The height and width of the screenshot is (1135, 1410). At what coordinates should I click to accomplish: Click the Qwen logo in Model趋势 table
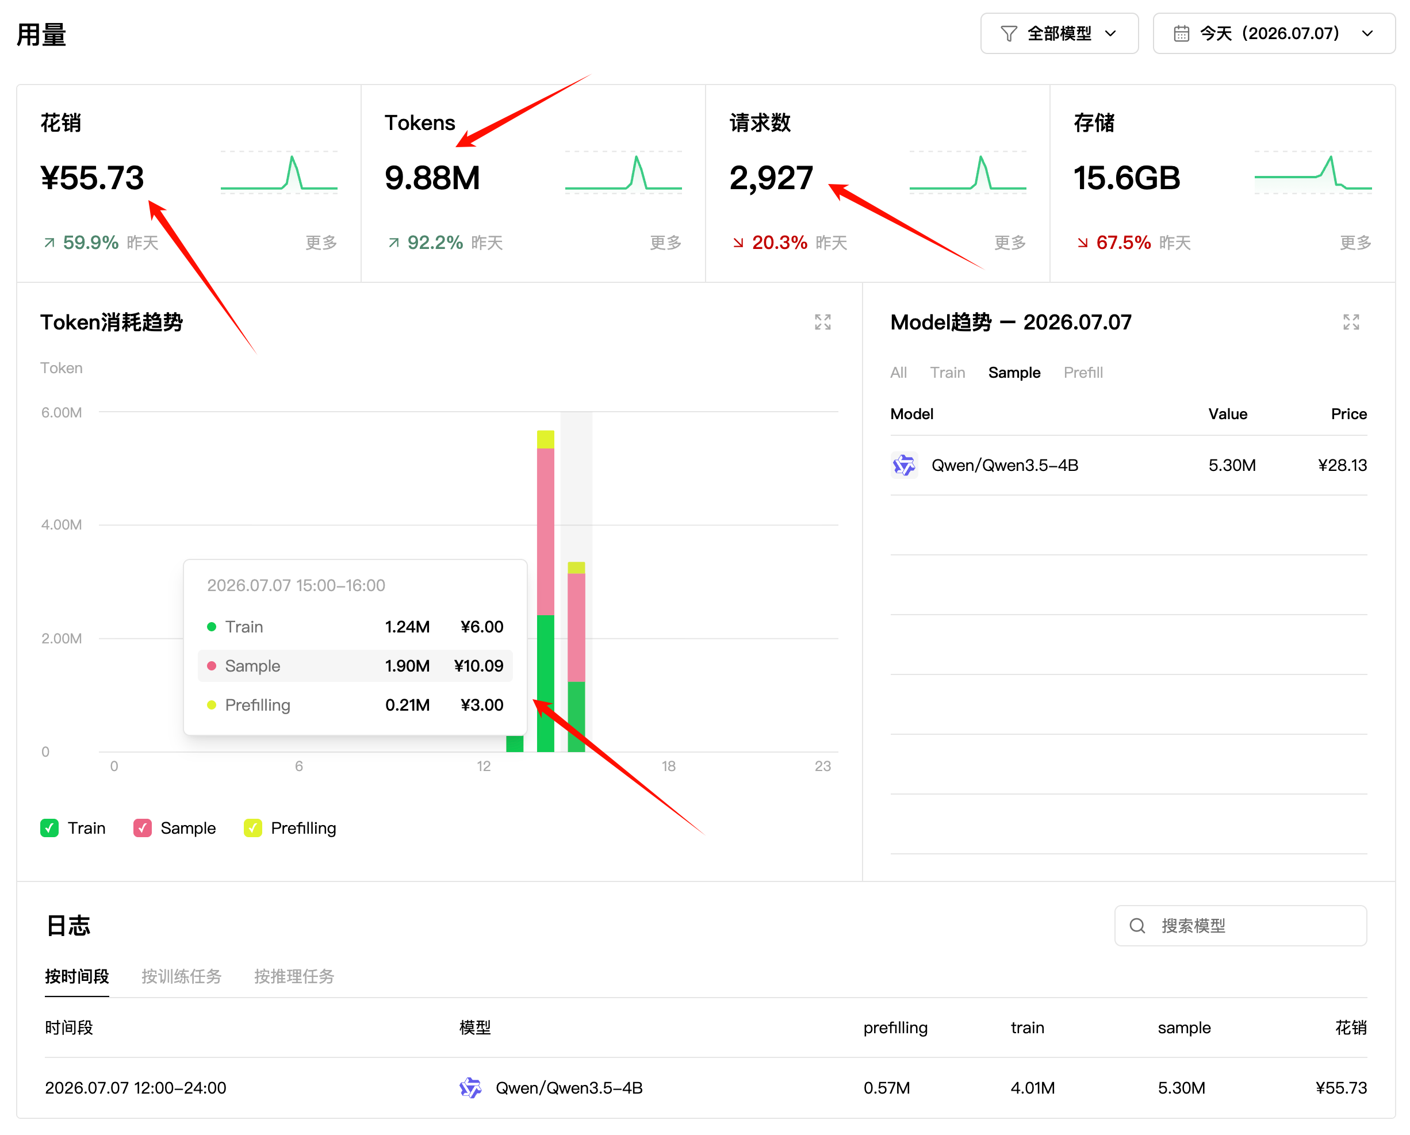[x=904, y=465]
